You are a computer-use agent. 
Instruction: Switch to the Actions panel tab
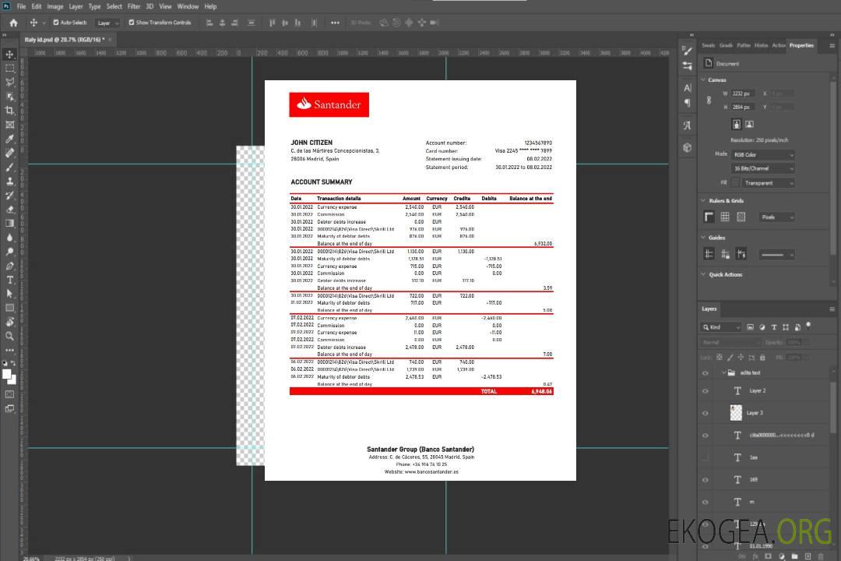click(x=779, y=45)
